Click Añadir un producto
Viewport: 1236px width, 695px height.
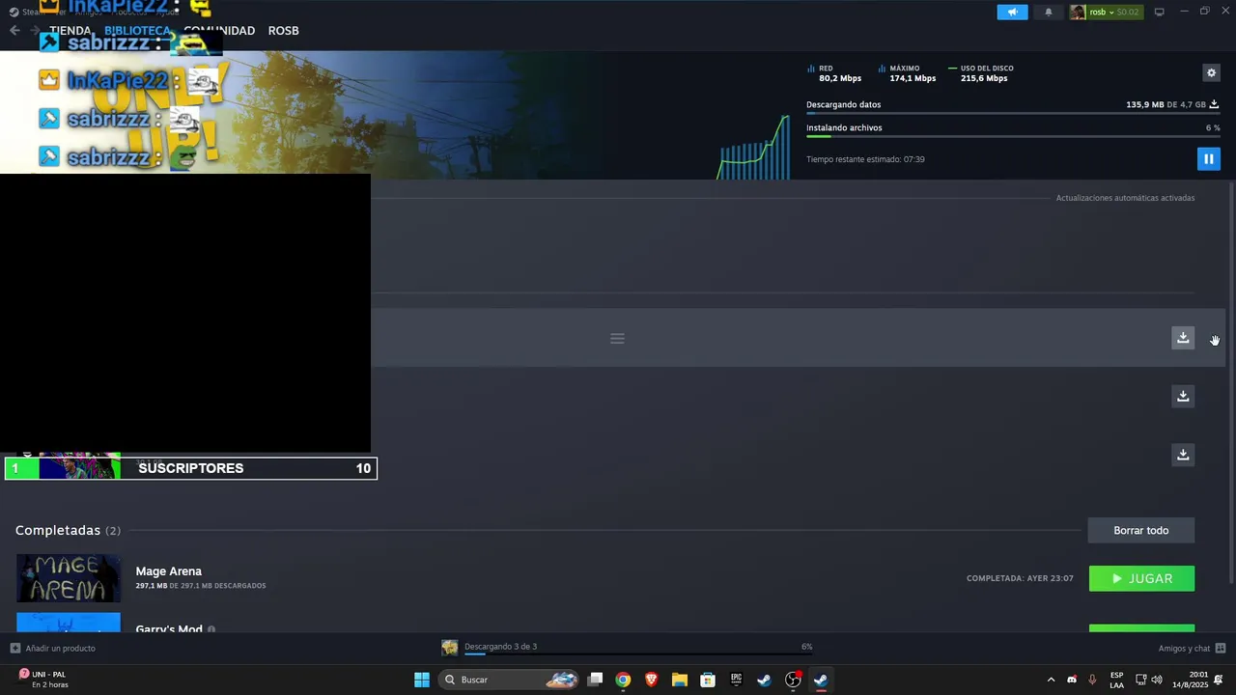click(x=53, y=648)
